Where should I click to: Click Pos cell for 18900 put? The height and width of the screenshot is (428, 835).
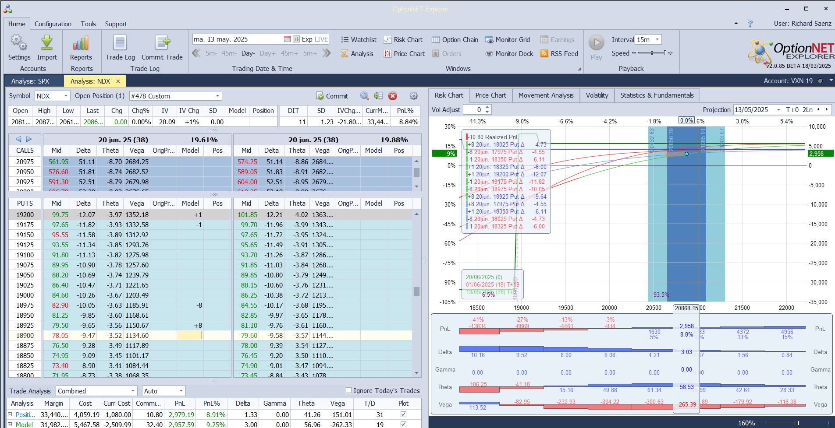[x=217, y=335]
